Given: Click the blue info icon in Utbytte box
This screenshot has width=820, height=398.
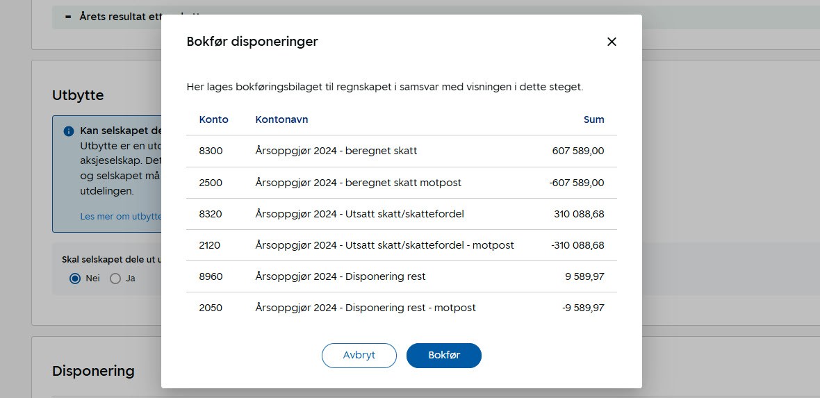Looking at the screenshot, I should pos(69,131).
